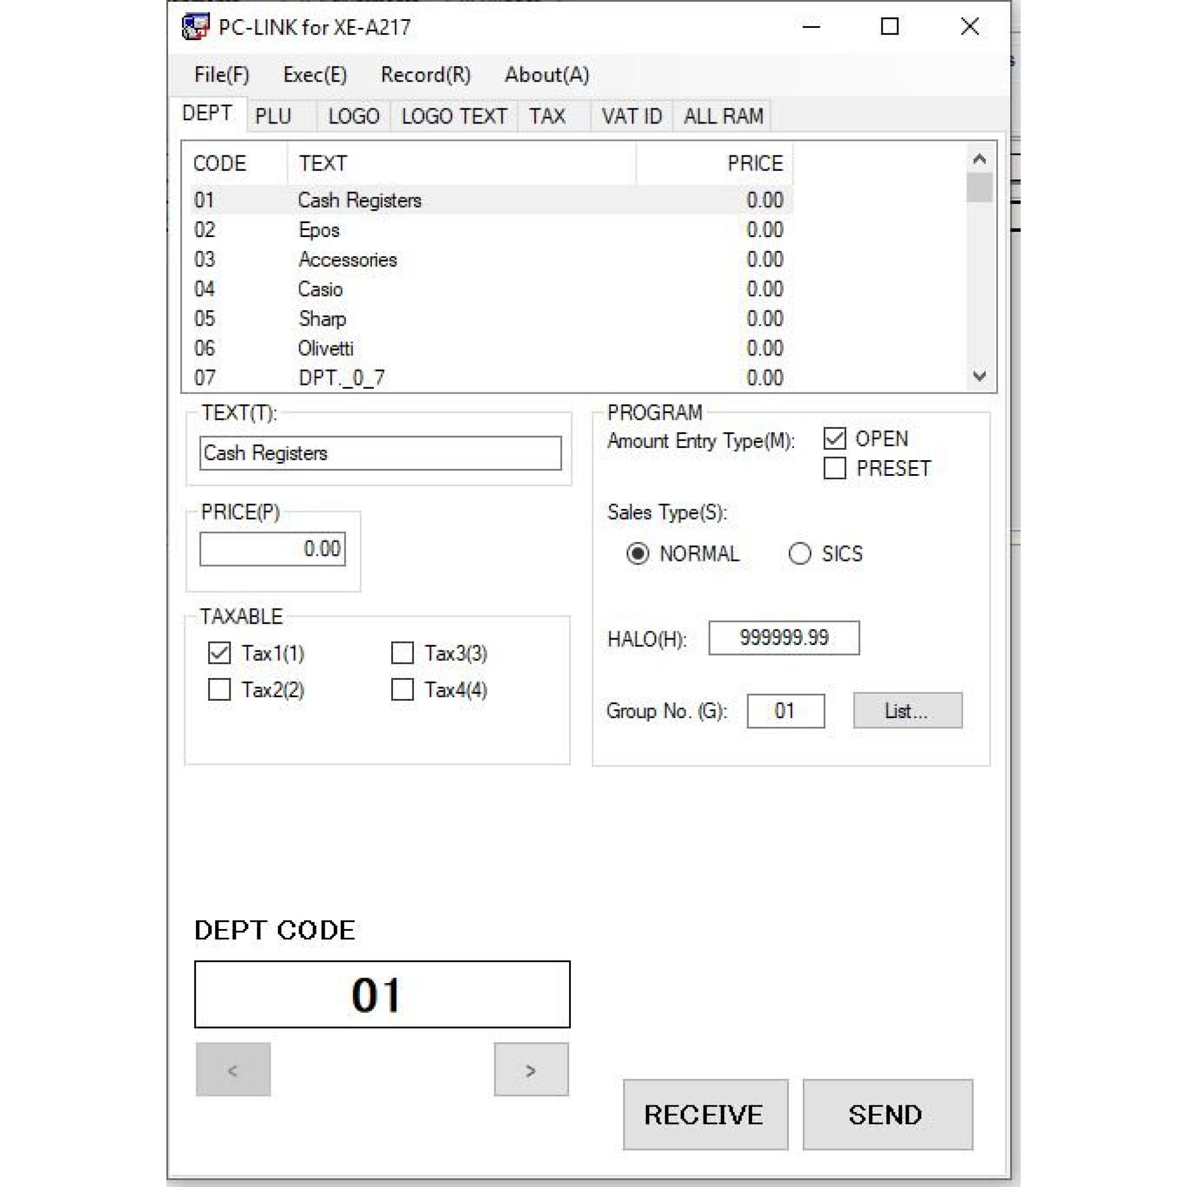Click the TEXT(T) input field

380,453
